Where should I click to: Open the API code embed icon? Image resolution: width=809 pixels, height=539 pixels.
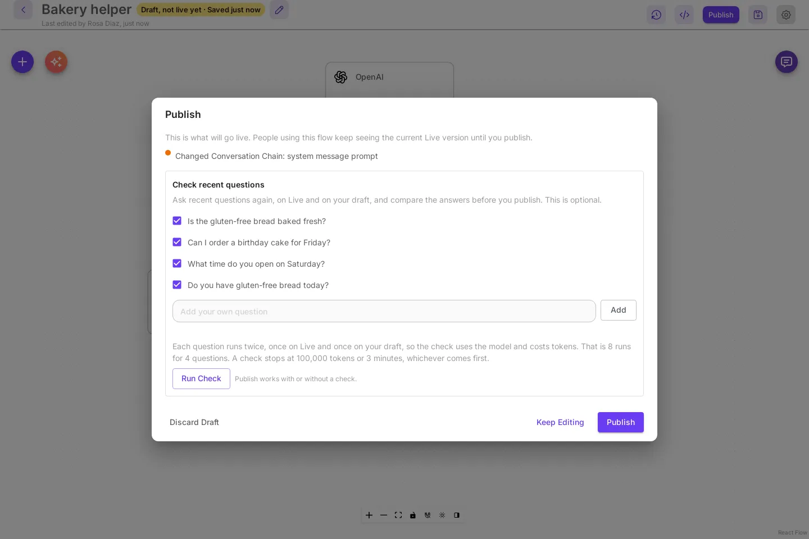pyautogui.click(x=684, y=15)
